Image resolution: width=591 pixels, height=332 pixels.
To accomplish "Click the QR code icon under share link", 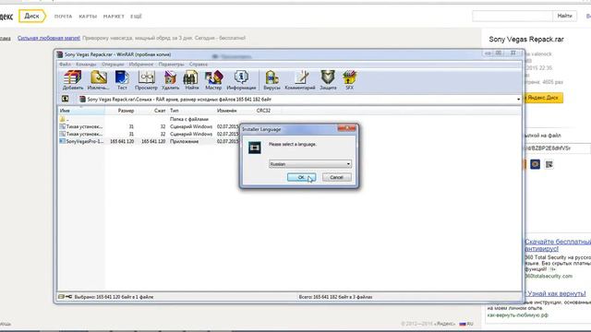I will point(549,164).
